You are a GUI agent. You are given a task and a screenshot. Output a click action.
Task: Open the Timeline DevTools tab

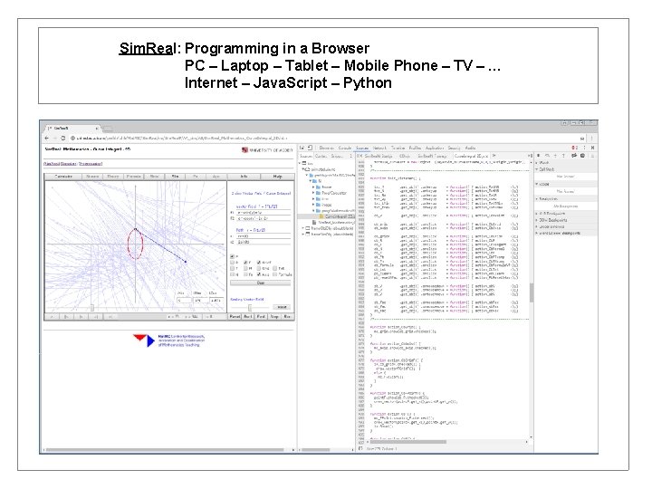click(398, 148)
